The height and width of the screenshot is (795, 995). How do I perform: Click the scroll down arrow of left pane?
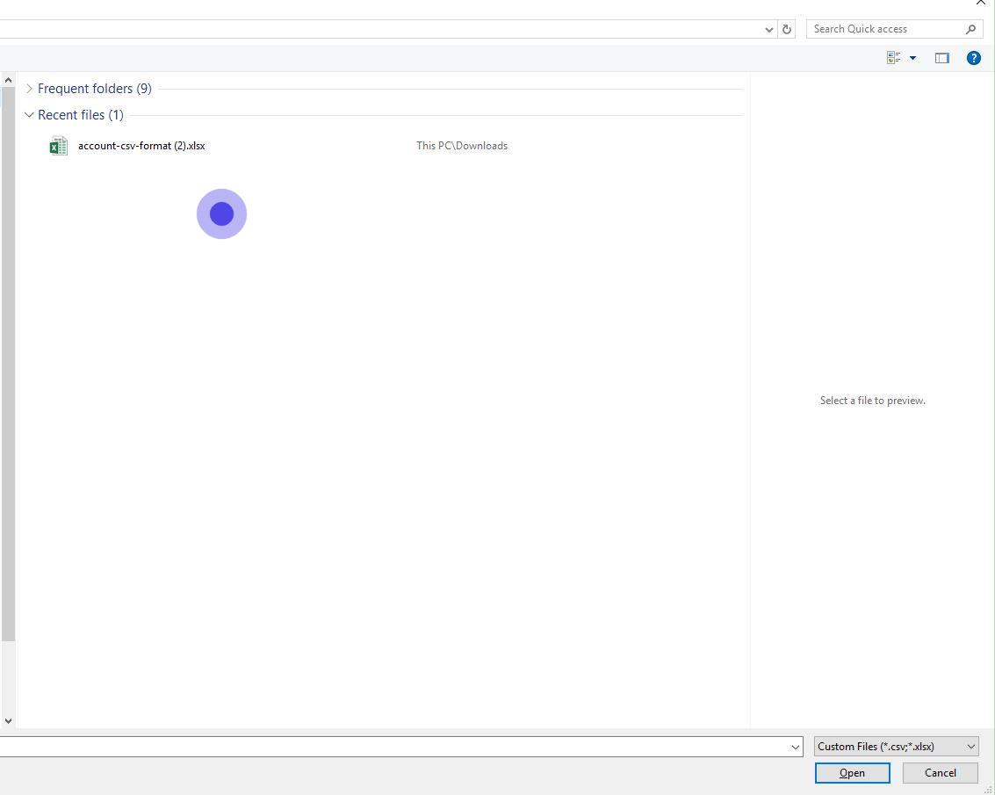(8, 720)
